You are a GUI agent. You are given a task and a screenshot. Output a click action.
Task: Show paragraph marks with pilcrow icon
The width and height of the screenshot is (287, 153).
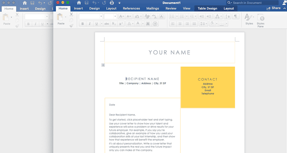pos(236,16)
